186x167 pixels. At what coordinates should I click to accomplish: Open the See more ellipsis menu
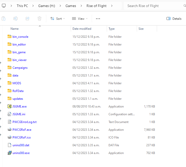(x=98, y=18)
